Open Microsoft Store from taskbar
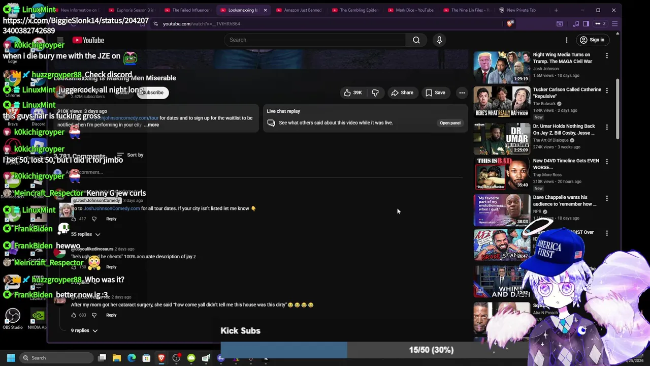650x366 pixels. pyautogui.click(x=146, y=358)
